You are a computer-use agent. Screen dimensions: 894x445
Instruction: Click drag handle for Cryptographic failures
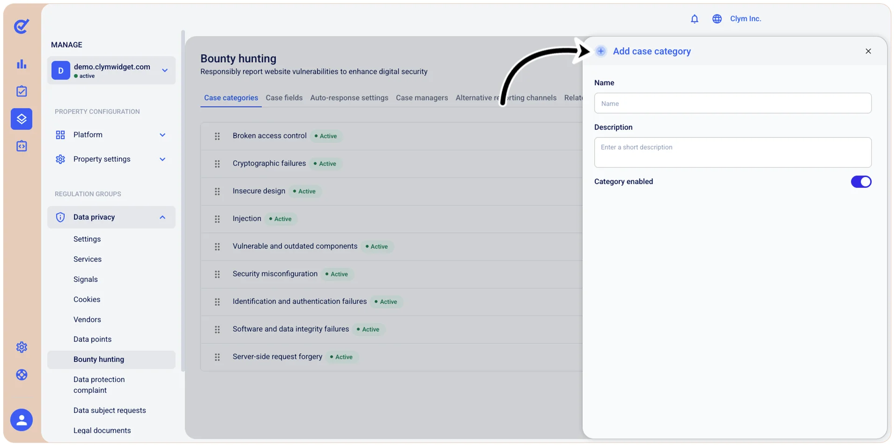pos(217,164)
